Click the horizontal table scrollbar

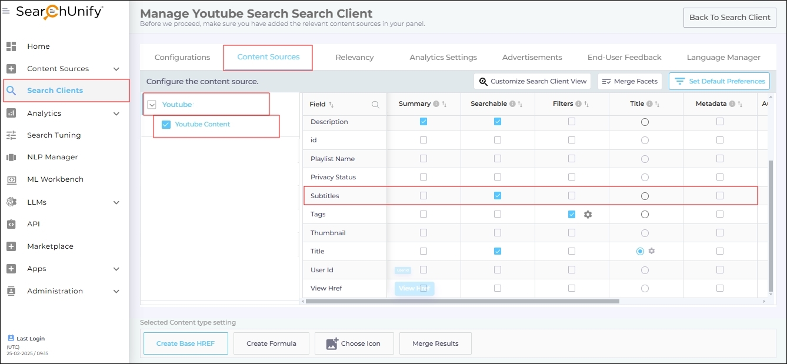(462, 301)
